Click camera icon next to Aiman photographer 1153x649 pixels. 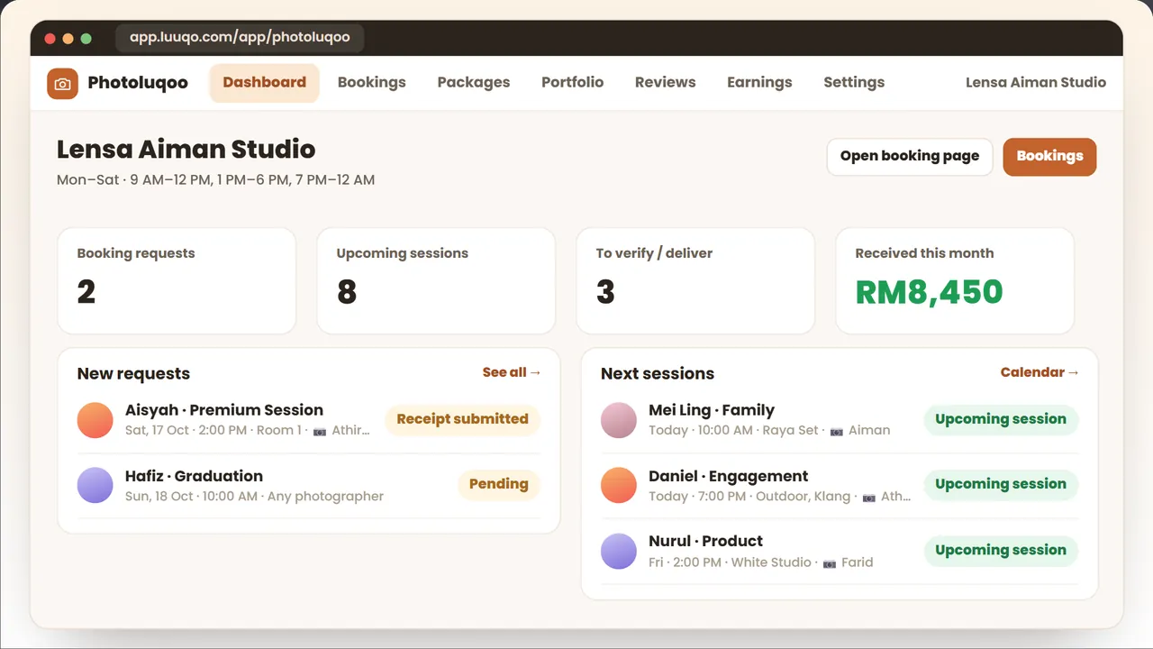coord(837,431)
